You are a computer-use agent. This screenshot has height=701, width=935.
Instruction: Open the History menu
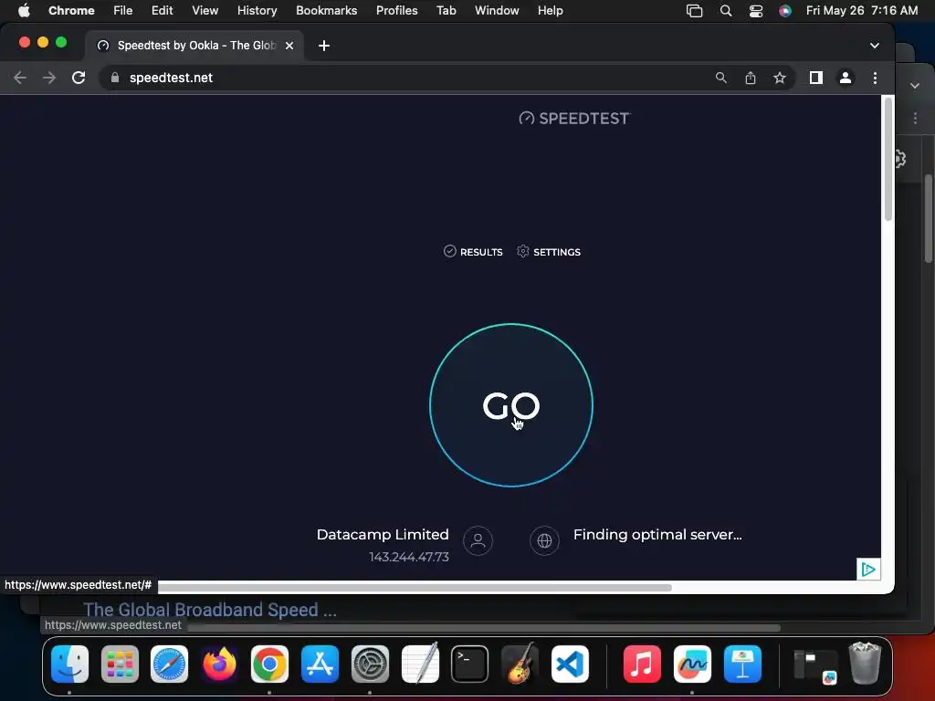tap(257, 10)
